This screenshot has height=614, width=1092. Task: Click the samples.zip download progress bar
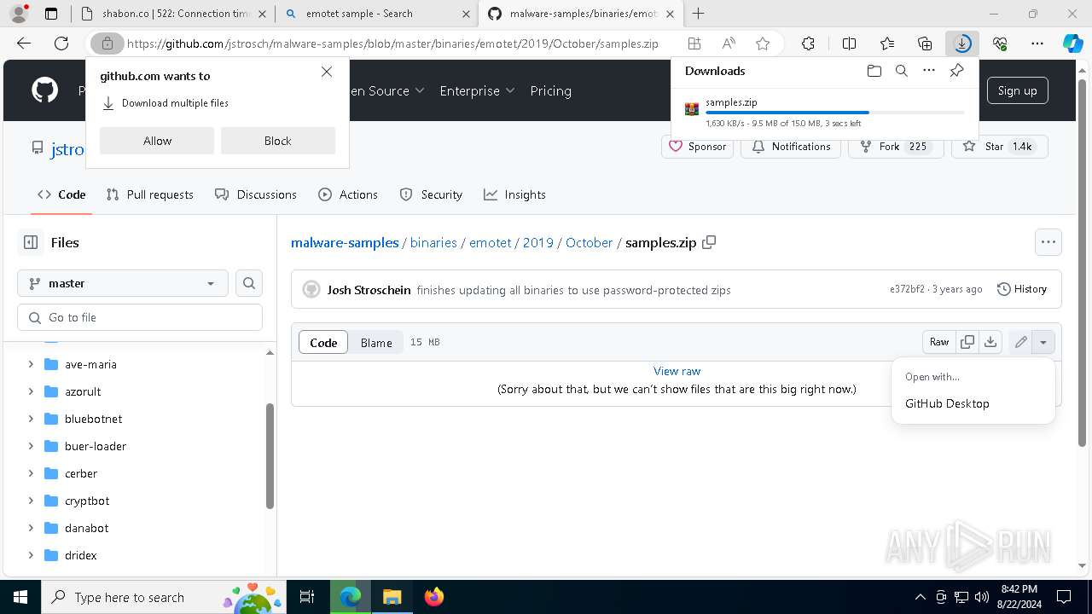[835, 113]
